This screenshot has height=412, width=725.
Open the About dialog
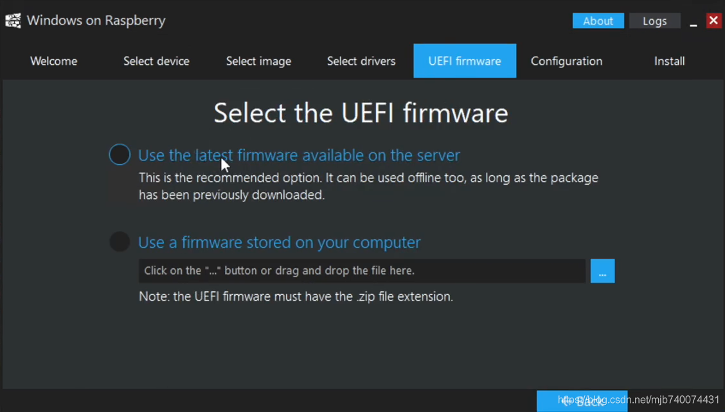point(598,21)
